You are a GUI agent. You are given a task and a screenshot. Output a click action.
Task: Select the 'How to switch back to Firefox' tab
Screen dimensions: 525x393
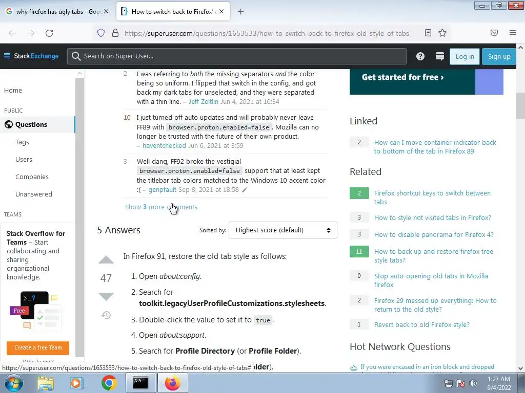[173, 11]
